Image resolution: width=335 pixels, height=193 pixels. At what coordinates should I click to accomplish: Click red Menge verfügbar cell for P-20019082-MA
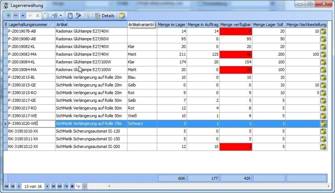coord(236,55)
